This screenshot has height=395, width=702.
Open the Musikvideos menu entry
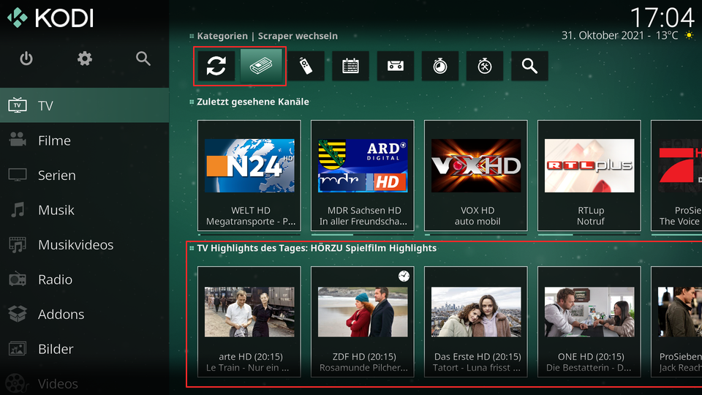(85, 244)
